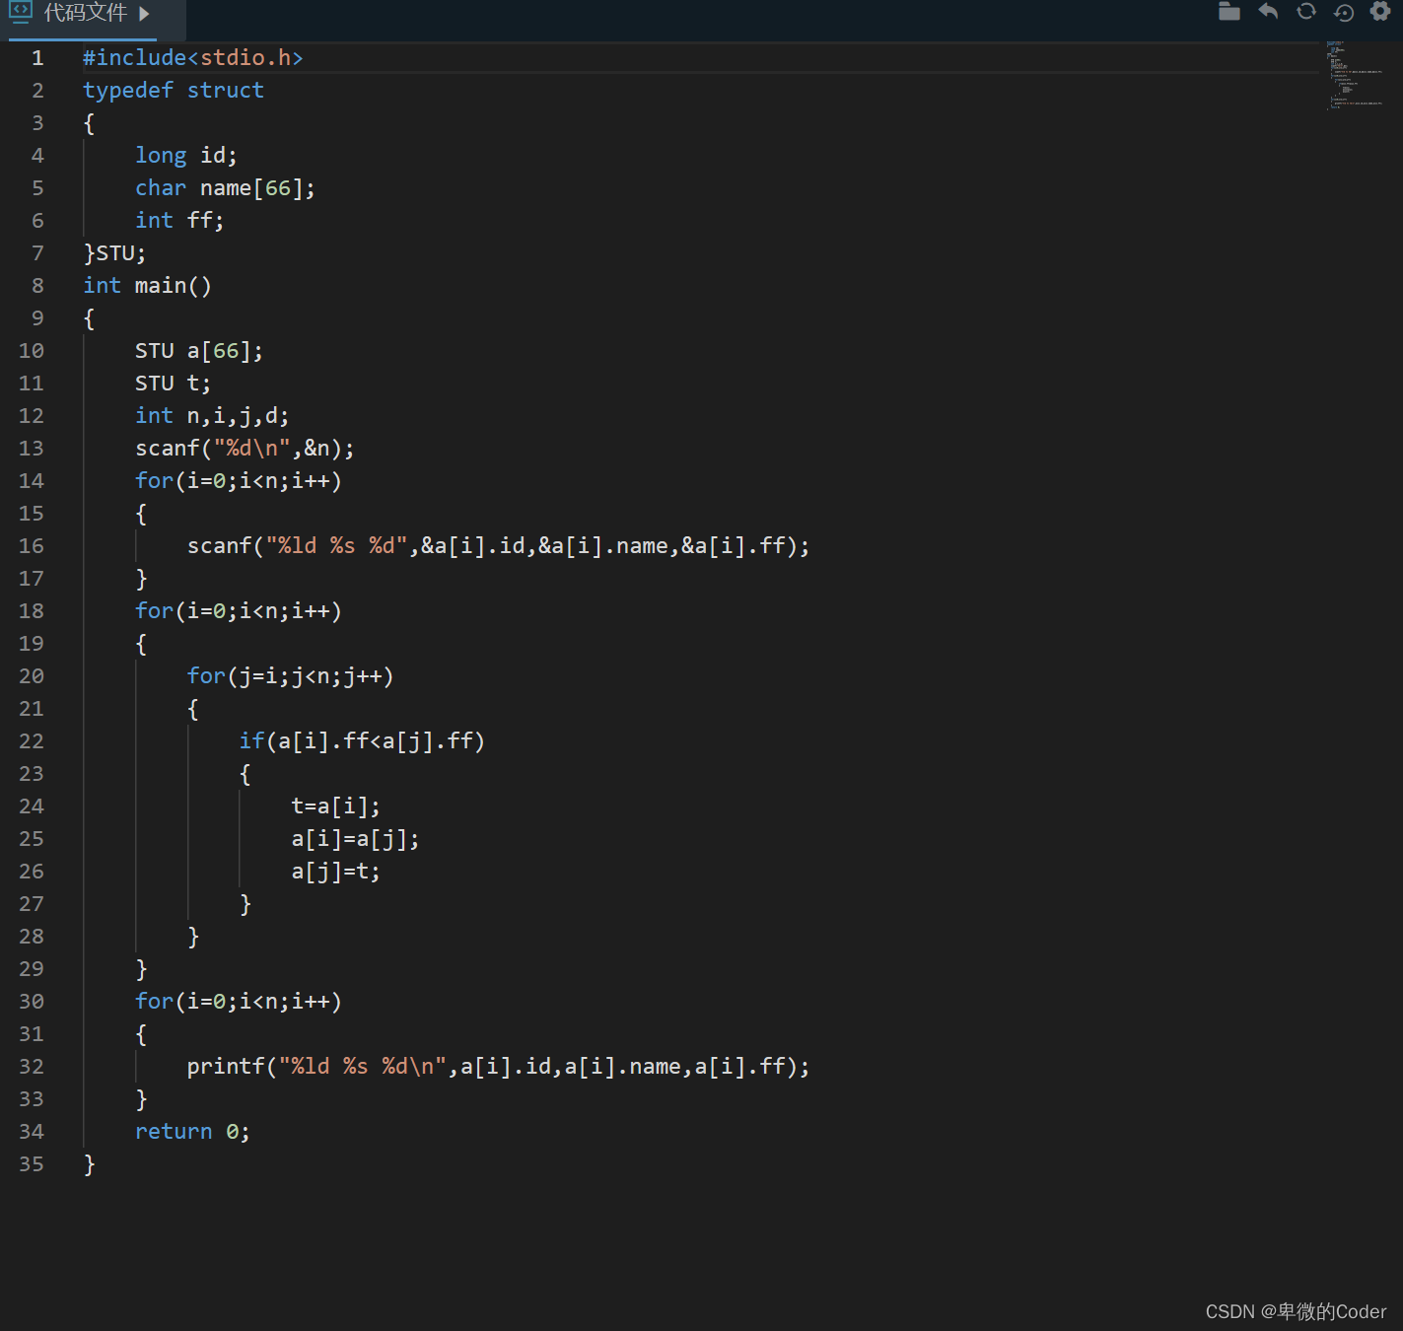Click the restore history icon
The height and width of the screenshot is (1331, 1403).
[x=1344, y=12]
